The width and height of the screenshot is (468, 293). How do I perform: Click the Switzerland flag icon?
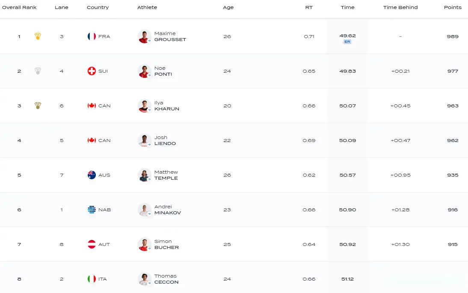92,71
